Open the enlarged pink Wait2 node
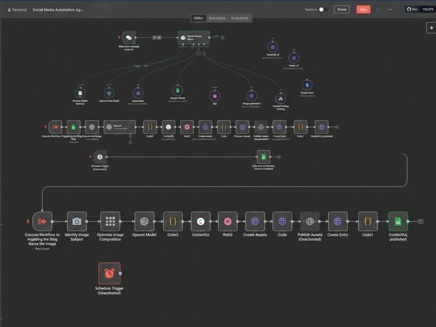 (228, 221)
